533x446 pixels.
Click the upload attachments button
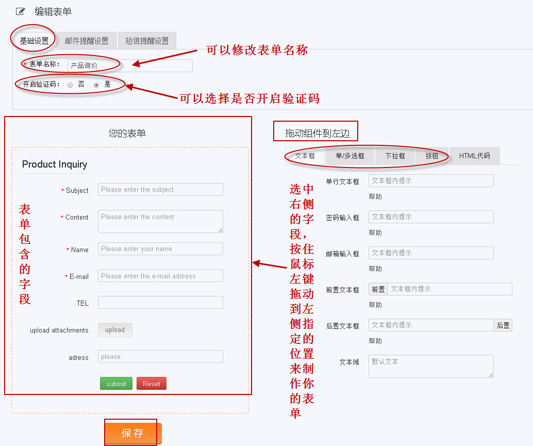(114, 330)
